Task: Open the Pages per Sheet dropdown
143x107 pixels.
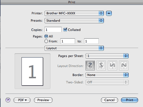Action: pyautogui.click(x=107, y=56)
